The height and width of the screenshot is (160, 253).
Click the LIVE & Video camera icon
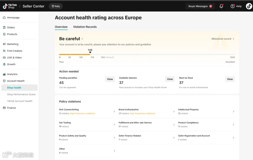coord(4,58)
